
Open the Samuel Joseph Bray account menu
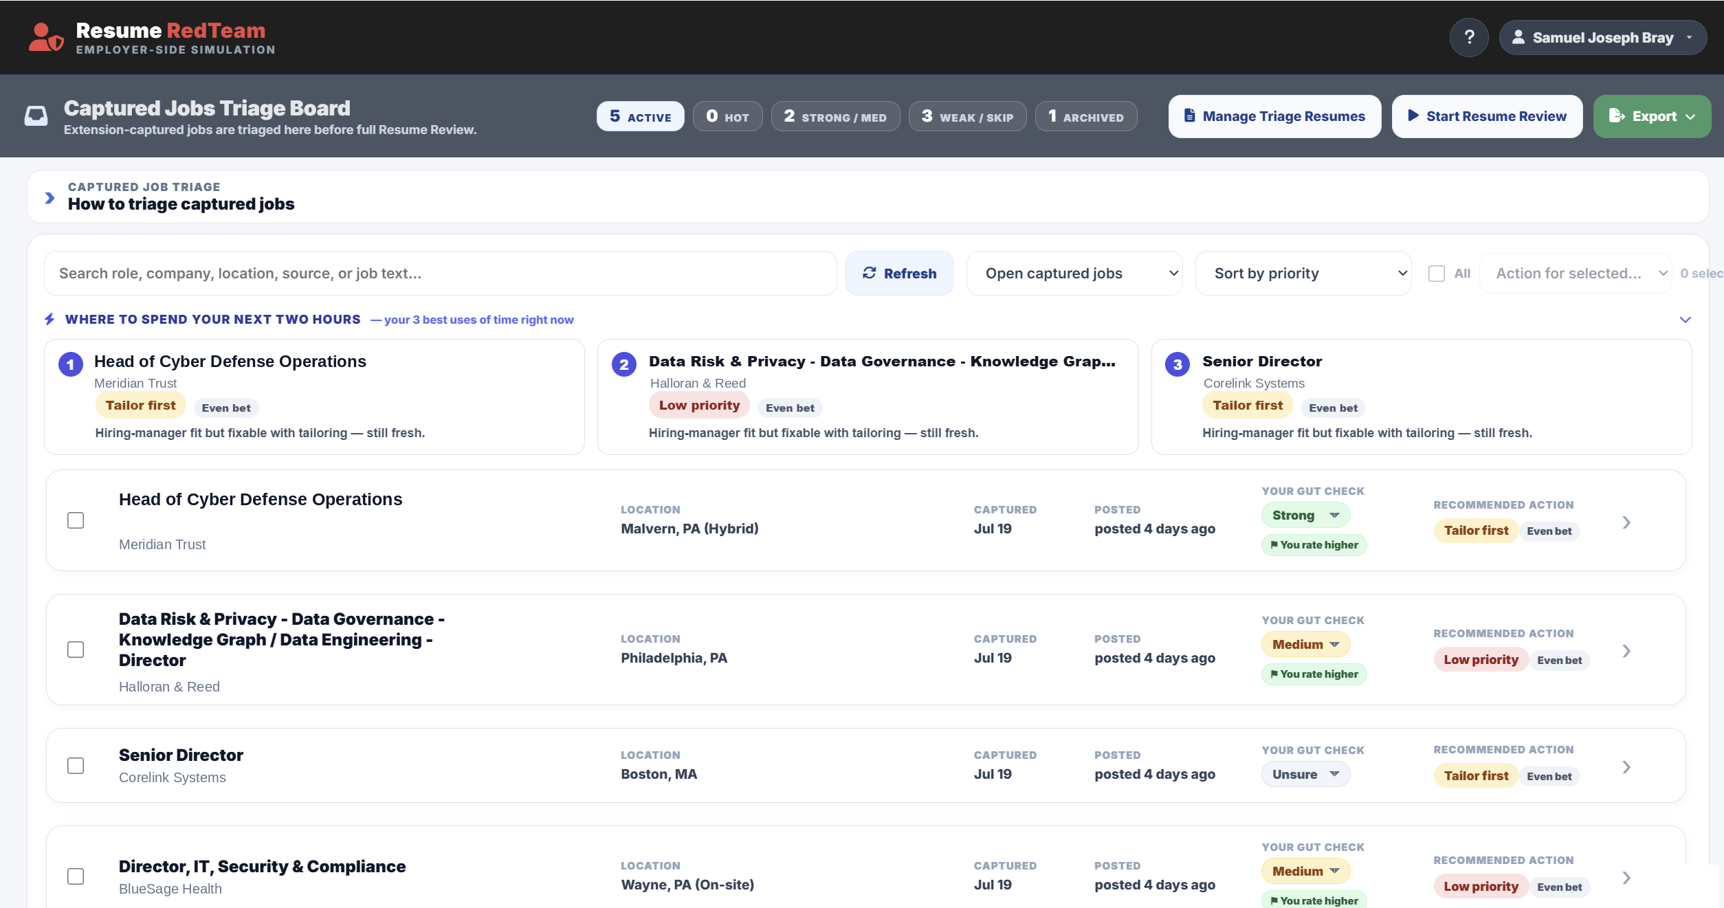pyautogui.click(x=1602, y=37)
